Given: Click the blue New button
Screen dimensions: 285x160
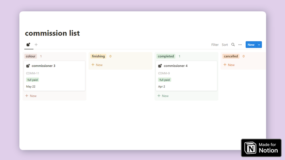Looking at the screenshot, I should tap(251, 45).
